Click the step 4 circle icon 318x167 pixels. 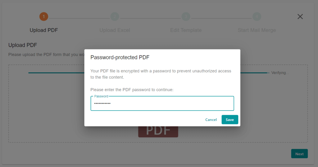coord(257,16)
